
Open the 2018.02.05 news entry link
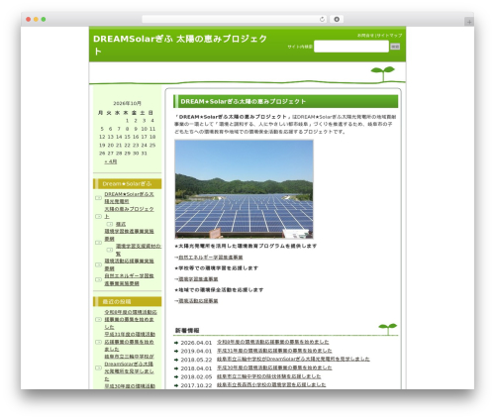pos(268,376)
